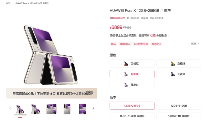Screen dimensions: 208x121
Task: Go to 首页 breadcrumb link
Action: [8, 3]
